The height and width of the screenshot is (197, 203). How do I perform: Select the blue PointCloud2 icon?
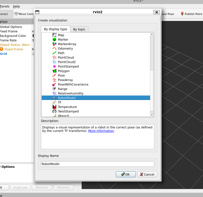tap(54, 62)
